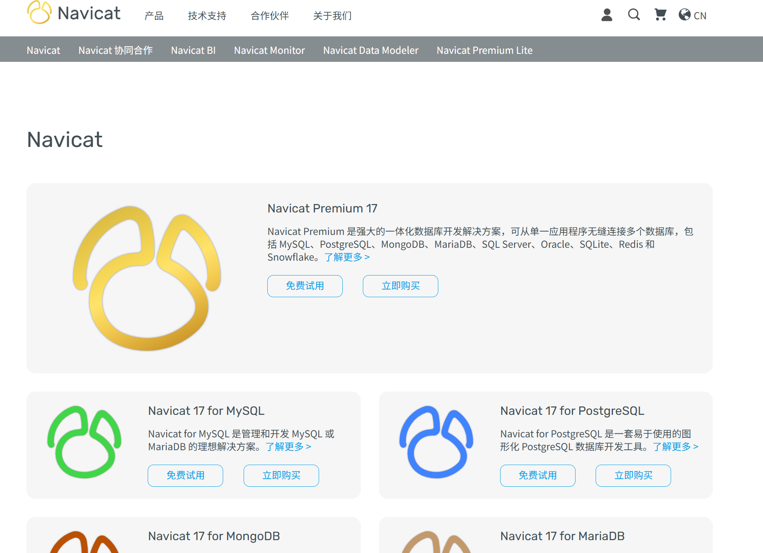Click the Navicat 17 for PostgreSQL title
This screenshot has width=763, height=553.
coord(572,411)
